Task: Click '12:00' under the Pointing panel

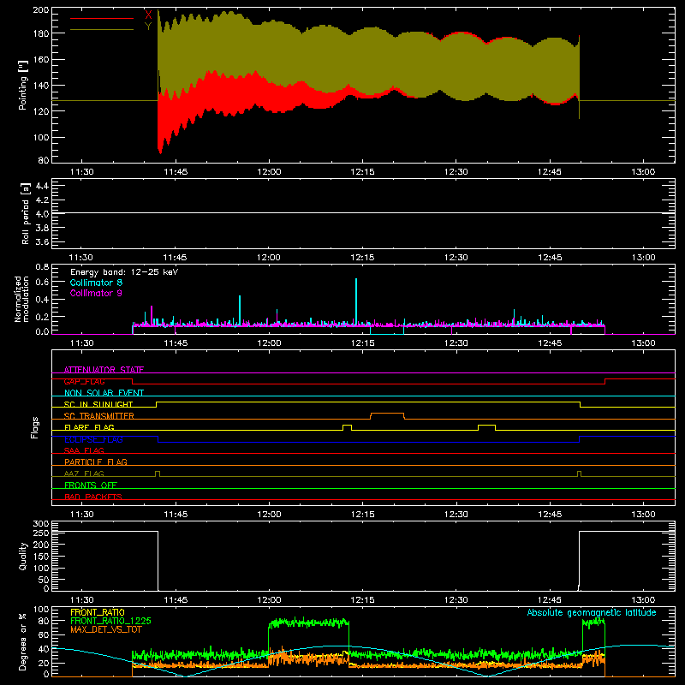Action: [x=269, y=172]
